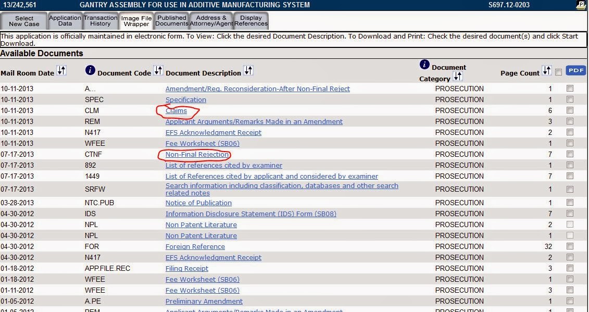This screenshot has height=312, width=589.
Task: Sort by Document Category arrows
Action: pos(458,77)
